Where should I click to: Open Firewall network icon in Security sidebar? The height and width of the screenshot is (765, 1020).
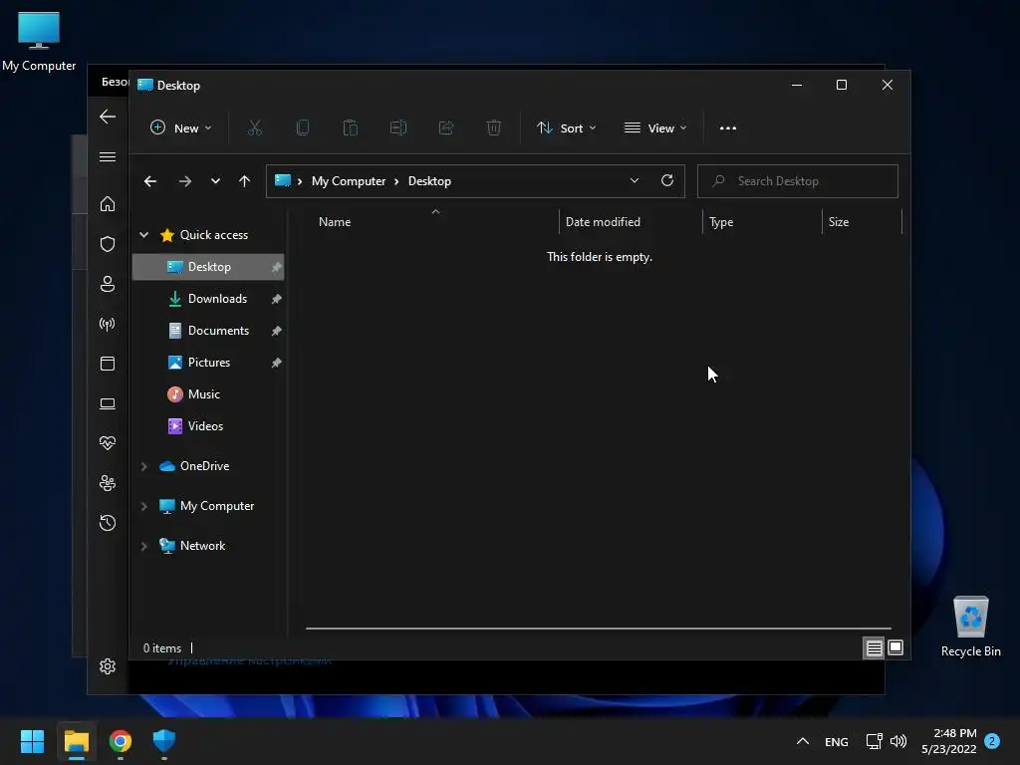click(108, 324)
